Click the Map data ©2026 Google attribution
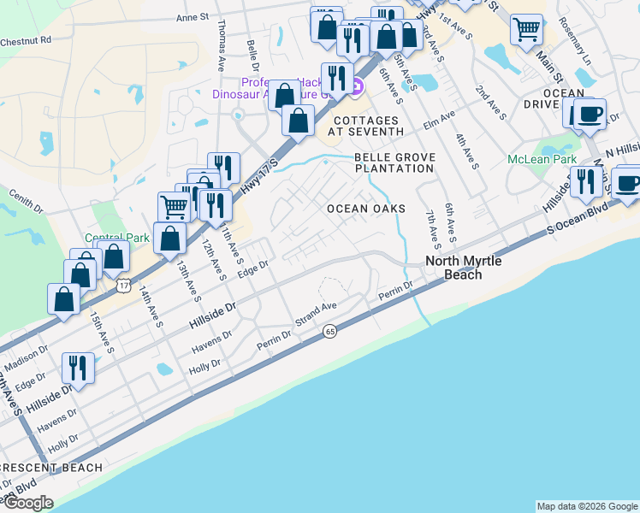 tap(587, 506)
